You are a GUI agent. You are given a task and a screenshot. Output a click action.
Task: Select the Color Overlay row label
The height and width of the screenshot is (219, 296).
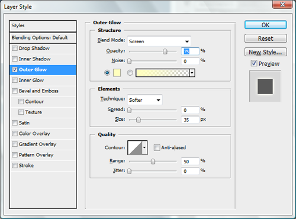tap(34, 134)
